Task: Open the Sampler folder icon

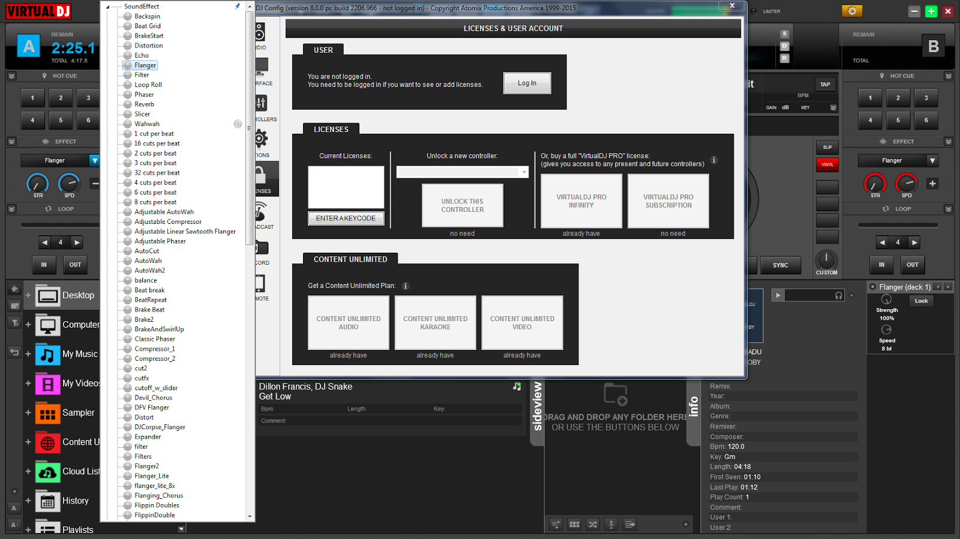Action: [48, 413]
